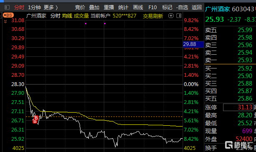The height and width of the screenshot is (152, 256).
Task: Click the 0.00% percentage axis label
Action: point(191,84)
